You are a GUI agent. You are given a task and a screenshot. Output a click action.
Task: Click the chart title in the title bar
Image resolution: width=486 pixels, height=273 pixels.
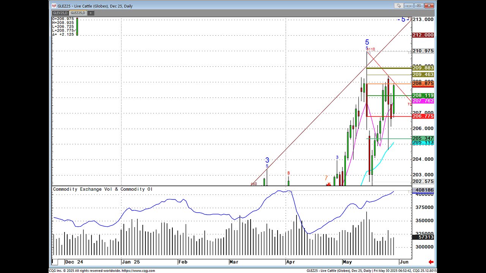95,6
